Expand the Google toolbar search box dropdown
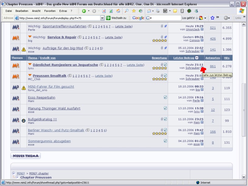Viewport: 248px width, 186px height. [x=150, y=18]
